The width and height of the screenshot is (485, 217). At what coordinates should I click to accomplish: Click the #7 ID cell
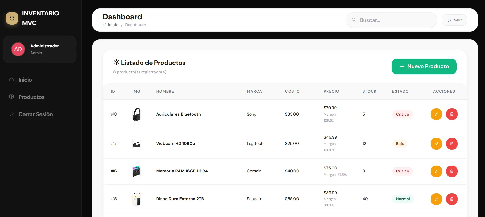coord(114,144)
